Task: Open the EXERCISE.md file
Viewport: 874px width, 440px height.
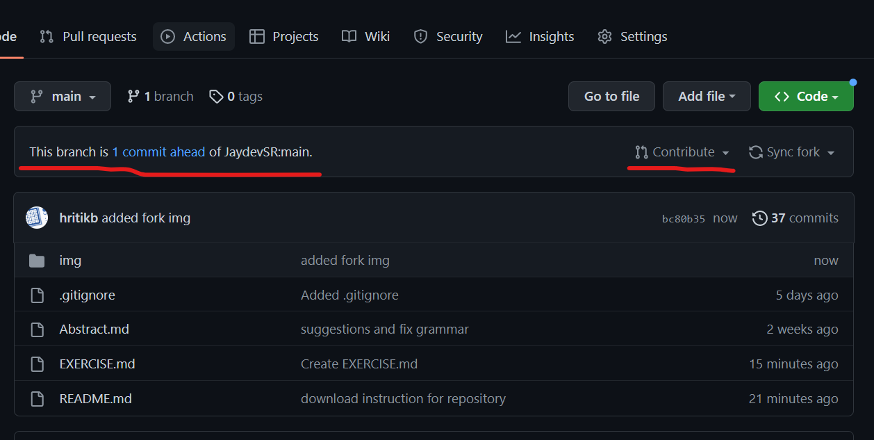Action: tap(97, 364)
